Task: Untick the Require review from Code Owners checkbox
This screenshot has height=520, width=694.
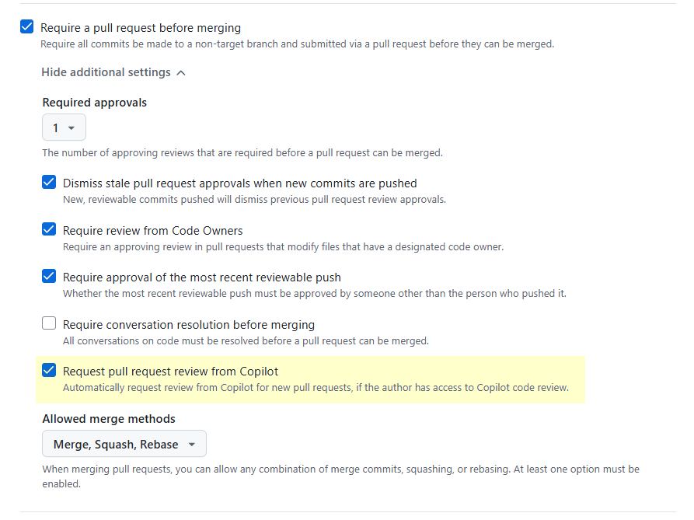Action: click(x=49, y=230)
